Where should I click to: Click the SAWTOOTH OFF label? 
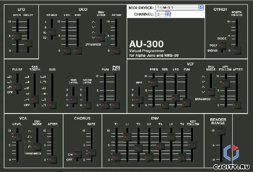[27, 105]
